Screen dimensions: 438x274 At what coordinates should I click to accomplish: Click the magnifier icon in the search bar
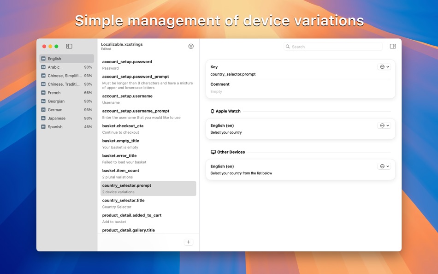pyautogui.click(x=288, y=47)
